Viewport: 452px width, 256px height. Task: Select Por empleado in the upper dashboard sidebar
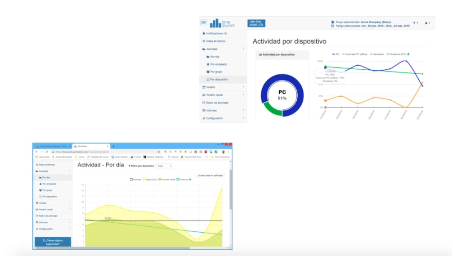pos(218,64)
